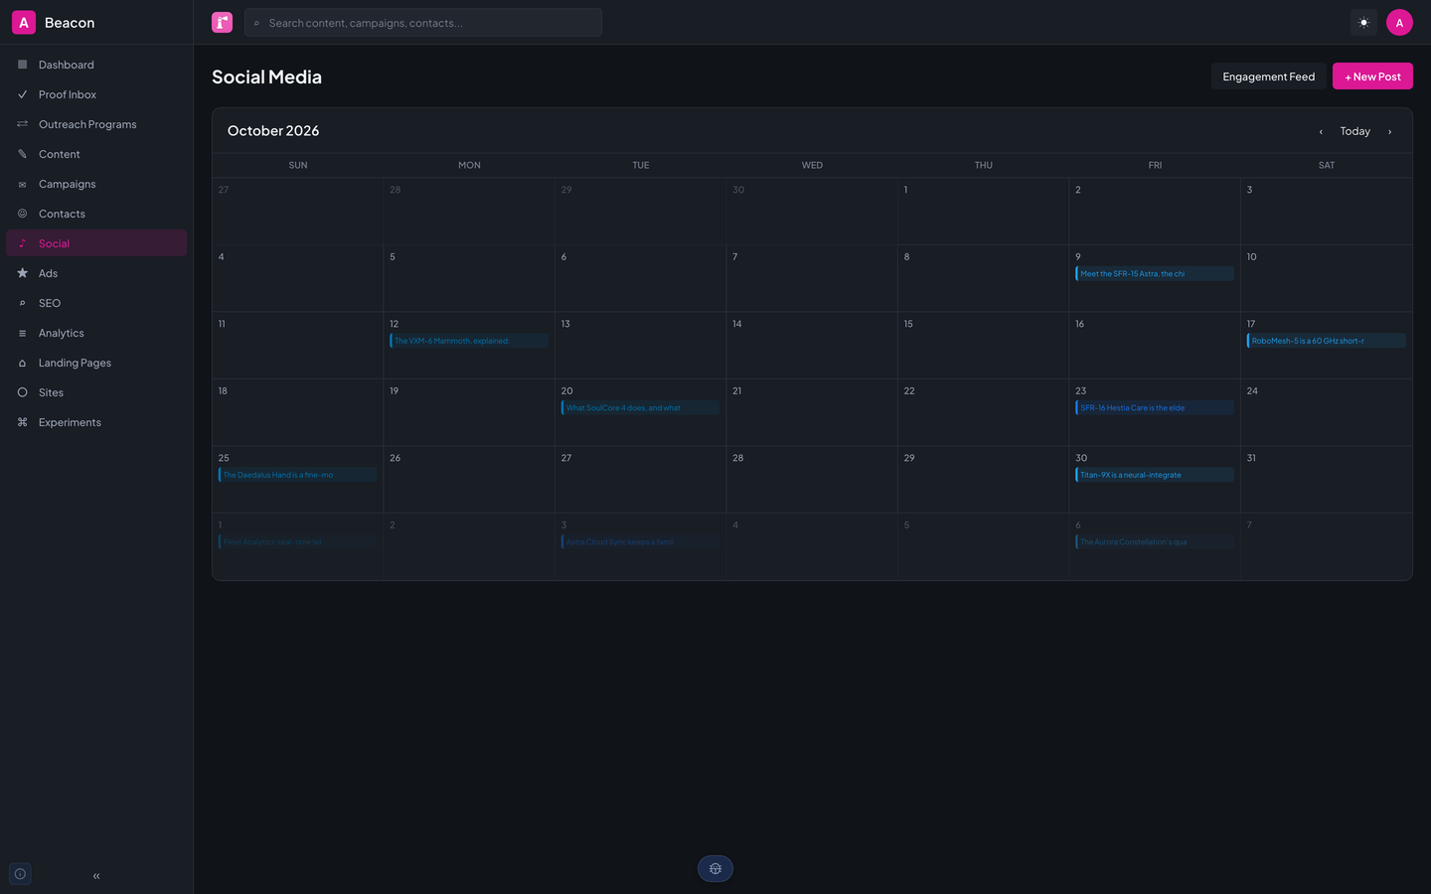Open the 'Fleet Analytics' post on November 1

pos(298,541)
